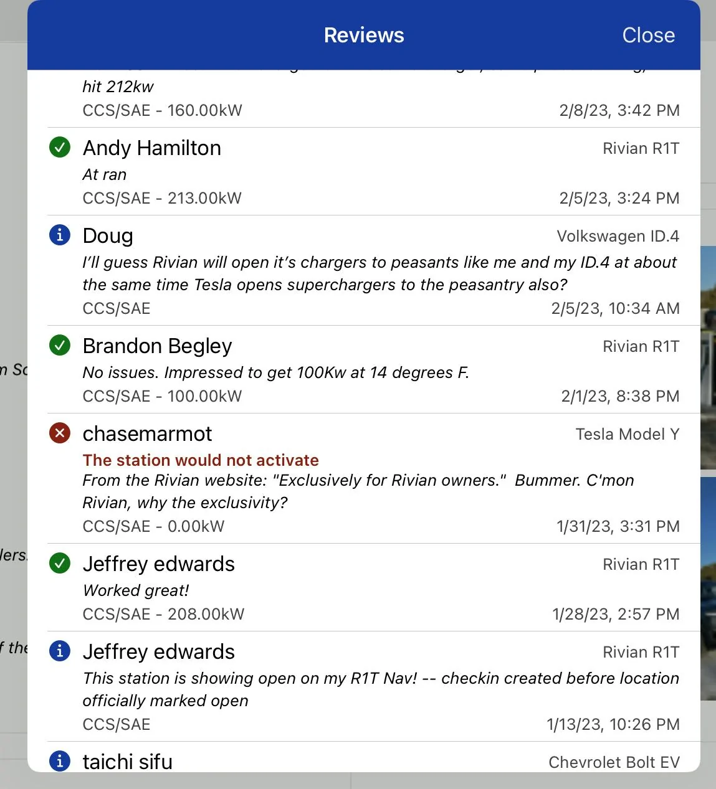The image size is (716, 789).
Task: Click green check icon by Jeffrey edwards 'Worked great!'
Action: point(60,563)
